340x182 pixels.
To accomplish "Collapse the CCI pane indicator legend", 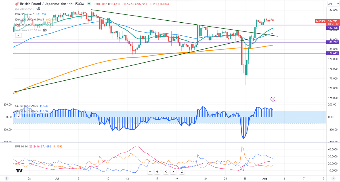I will coord(18,117).
